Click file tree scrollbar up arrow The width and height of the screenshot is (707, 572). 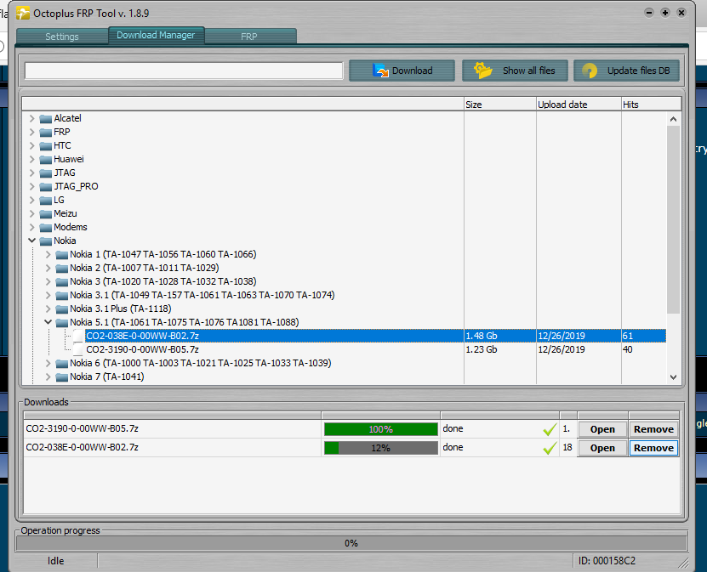coord(673,119)
